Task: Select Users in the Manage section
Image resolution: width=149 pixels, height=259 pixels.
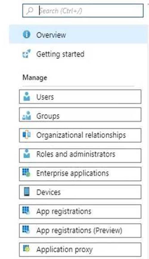Action: [80, 97]
